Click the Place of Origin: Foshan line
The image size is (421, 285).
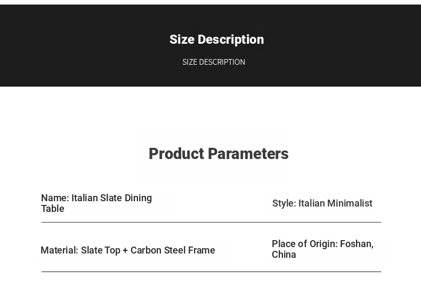[x=323, y=244]
